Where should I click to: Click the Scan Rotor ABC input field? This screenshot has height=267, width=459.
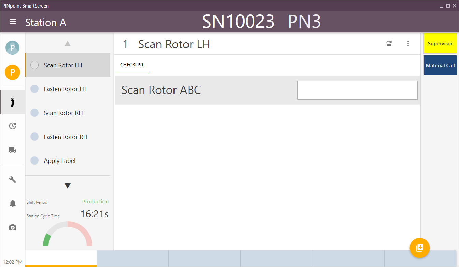coord(358,90)
